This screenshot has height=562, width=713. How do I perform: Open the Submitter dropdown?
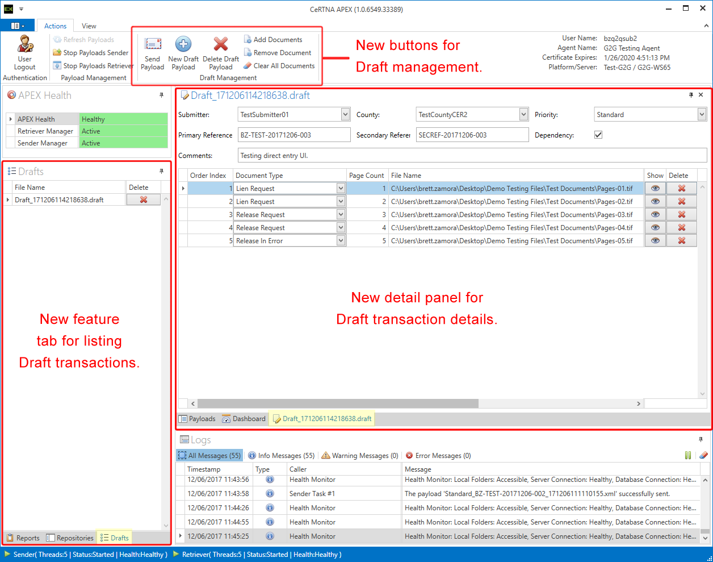coord(345,115)
